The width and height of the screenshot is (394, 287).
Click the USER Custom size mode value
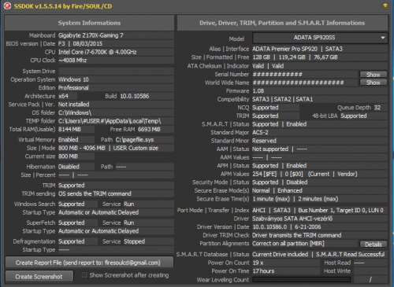136,148
